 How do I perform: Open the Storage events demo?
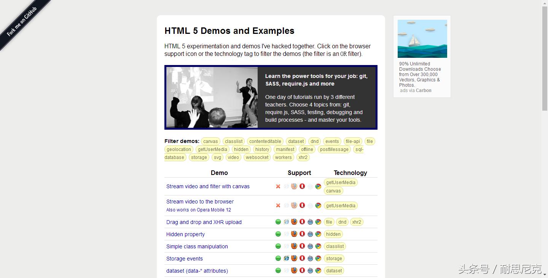tap(185, 259)
